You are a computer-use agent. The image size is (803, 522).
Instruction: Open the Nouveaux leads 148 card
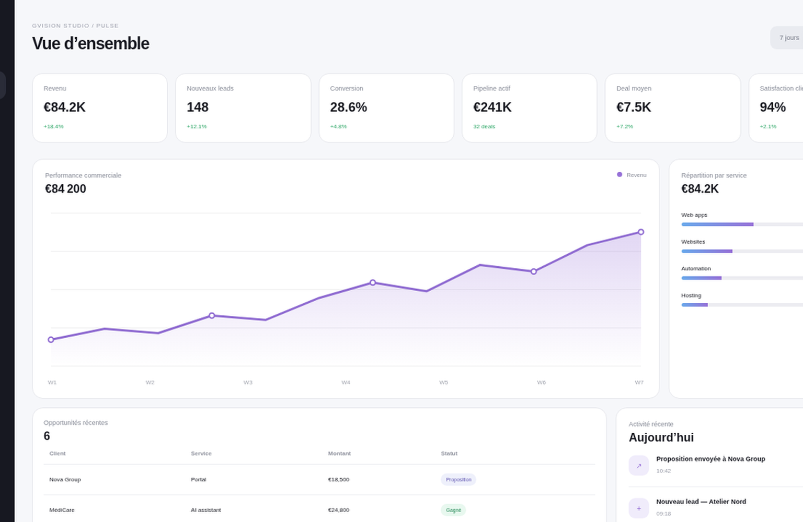(x=243, y=108)
